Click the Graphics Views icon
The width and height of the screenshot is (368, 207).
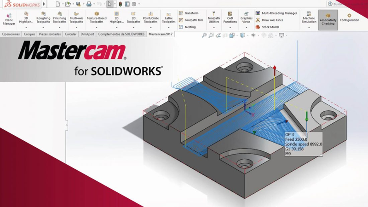click(246, 14)
